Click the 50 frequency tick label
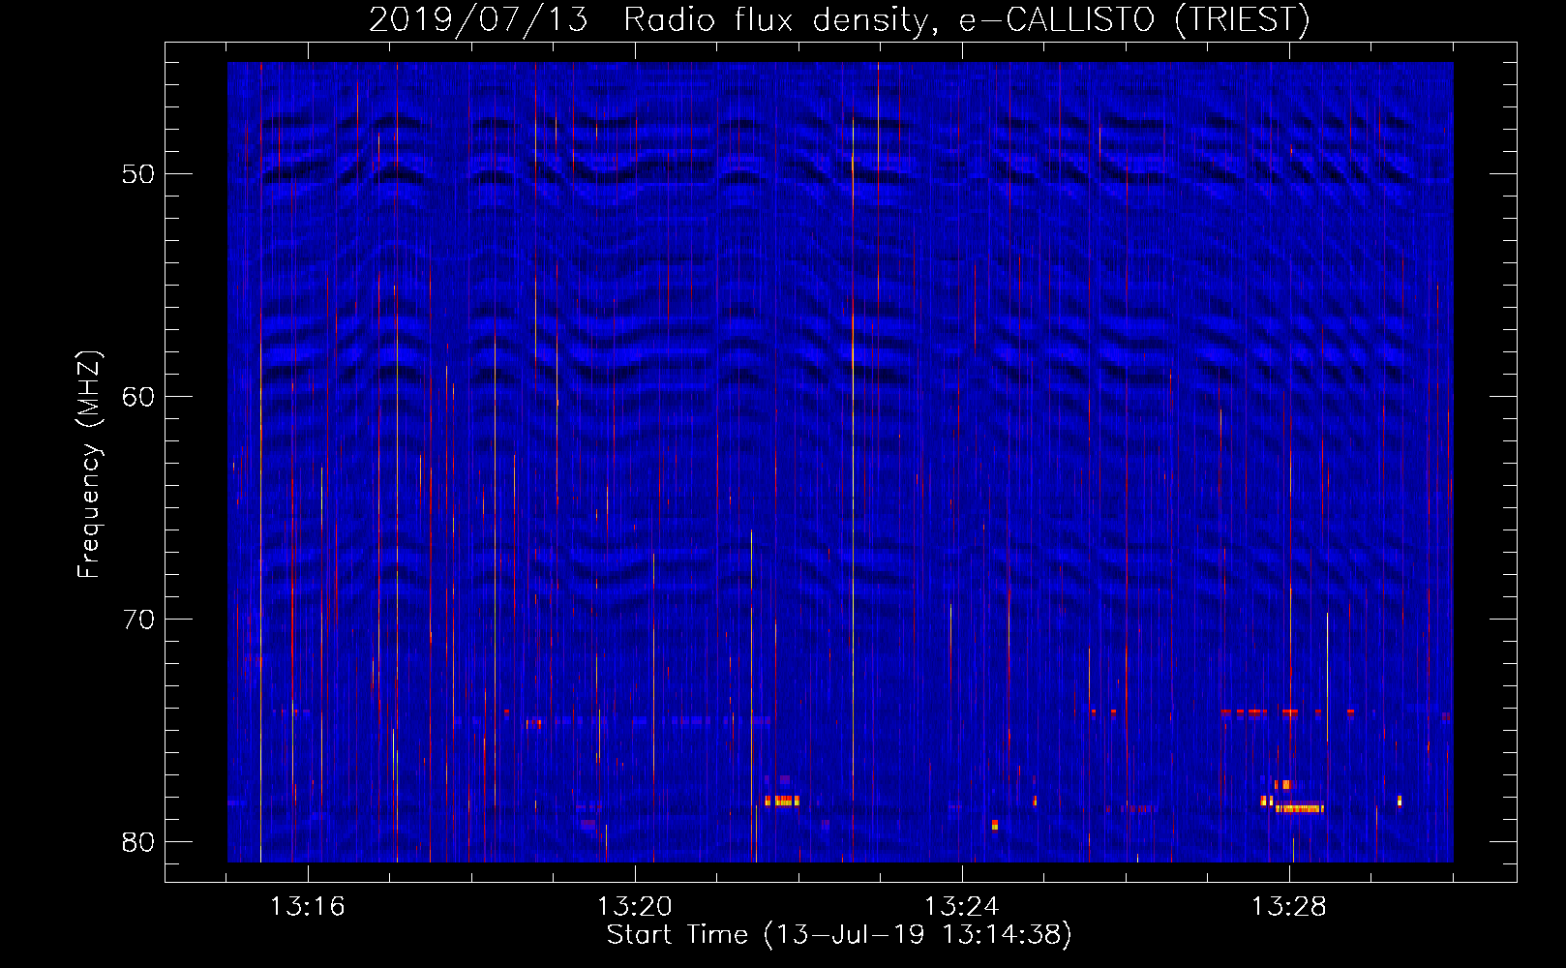Screen dimensions: 1566x968 [x=138, y=174]
